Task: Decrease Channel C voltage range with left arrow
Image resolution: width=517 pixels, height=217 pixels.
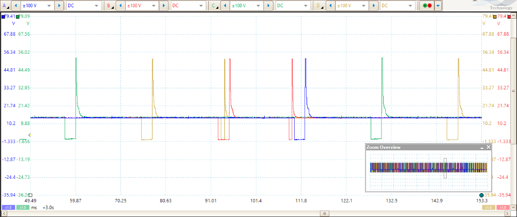Action: click(x=224, y=6)
